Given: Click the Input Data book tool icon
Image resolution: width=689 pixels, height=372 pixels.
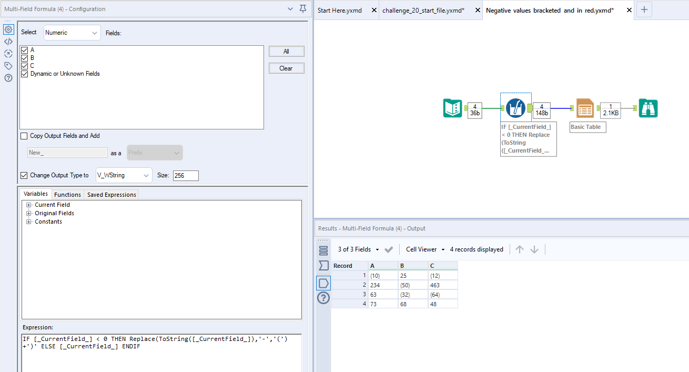Looking at the screenshot, I should coord(452,108).
